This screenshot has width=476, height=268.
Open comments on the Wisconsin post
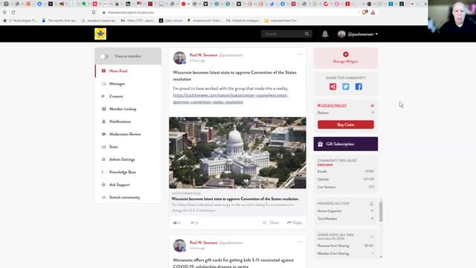click(x=194, y=223)
